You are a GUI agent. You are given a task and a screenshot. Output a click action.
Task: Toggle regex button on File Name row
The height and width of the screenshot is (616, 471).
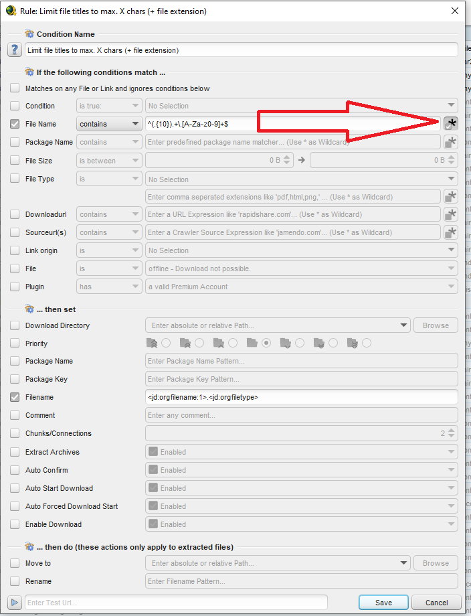(x=451, y=123)
